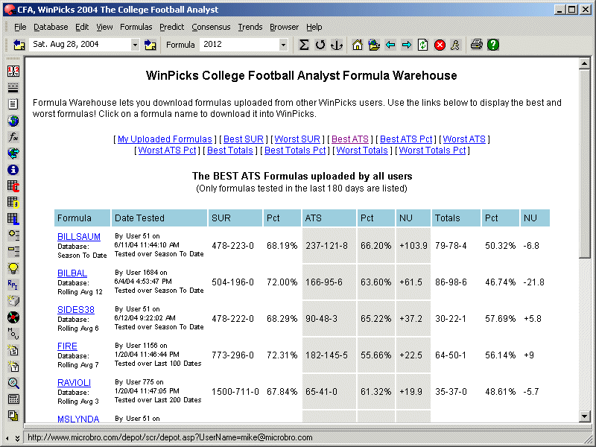Click the printer icon
The image size is (596, 447).
pyautogui.click(x=476, y=45)
